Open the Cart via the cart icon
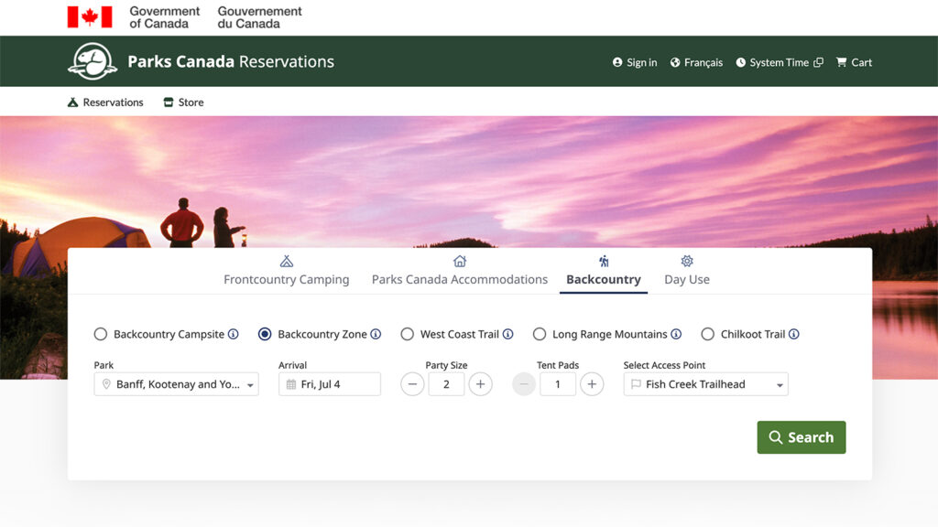938x527 pixels. pos(840,62)
